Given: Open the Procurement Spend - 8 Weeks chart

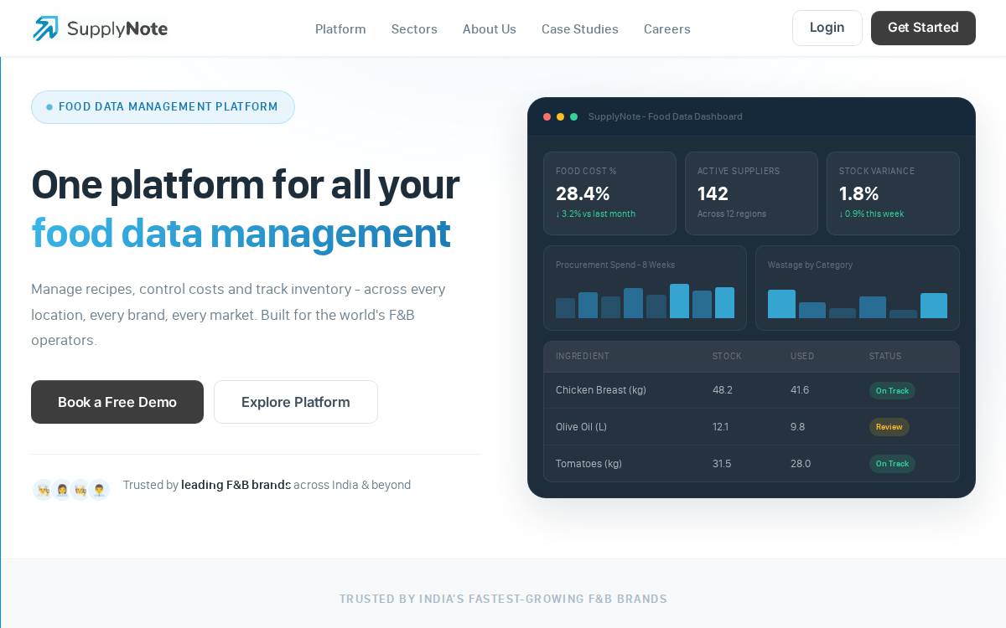Looking at the screenshot, I should point(645,288).
